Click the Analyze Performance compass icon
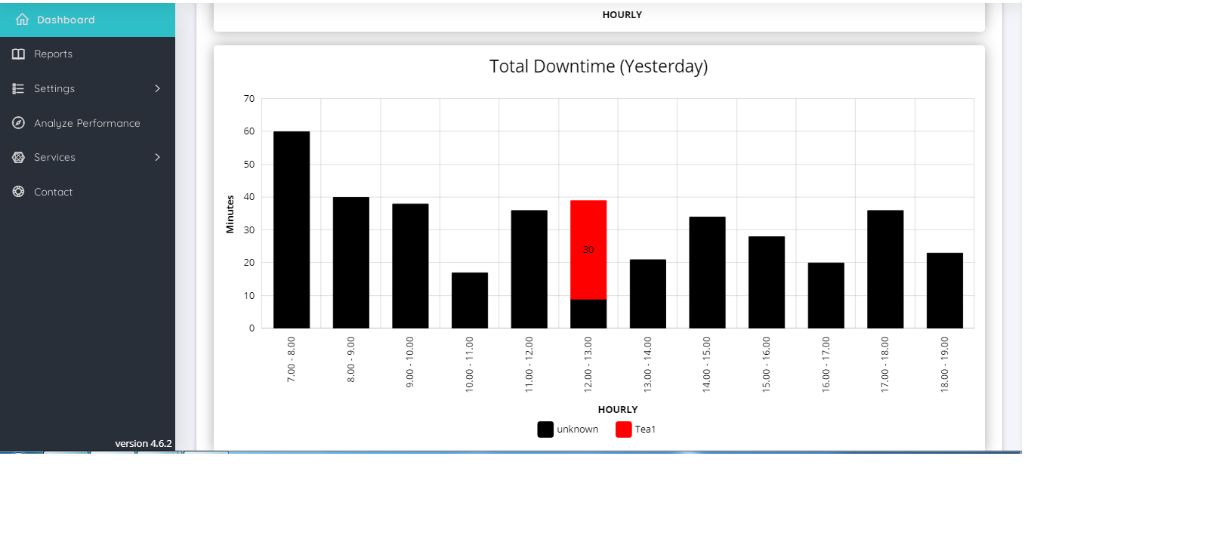 (19, 122)
